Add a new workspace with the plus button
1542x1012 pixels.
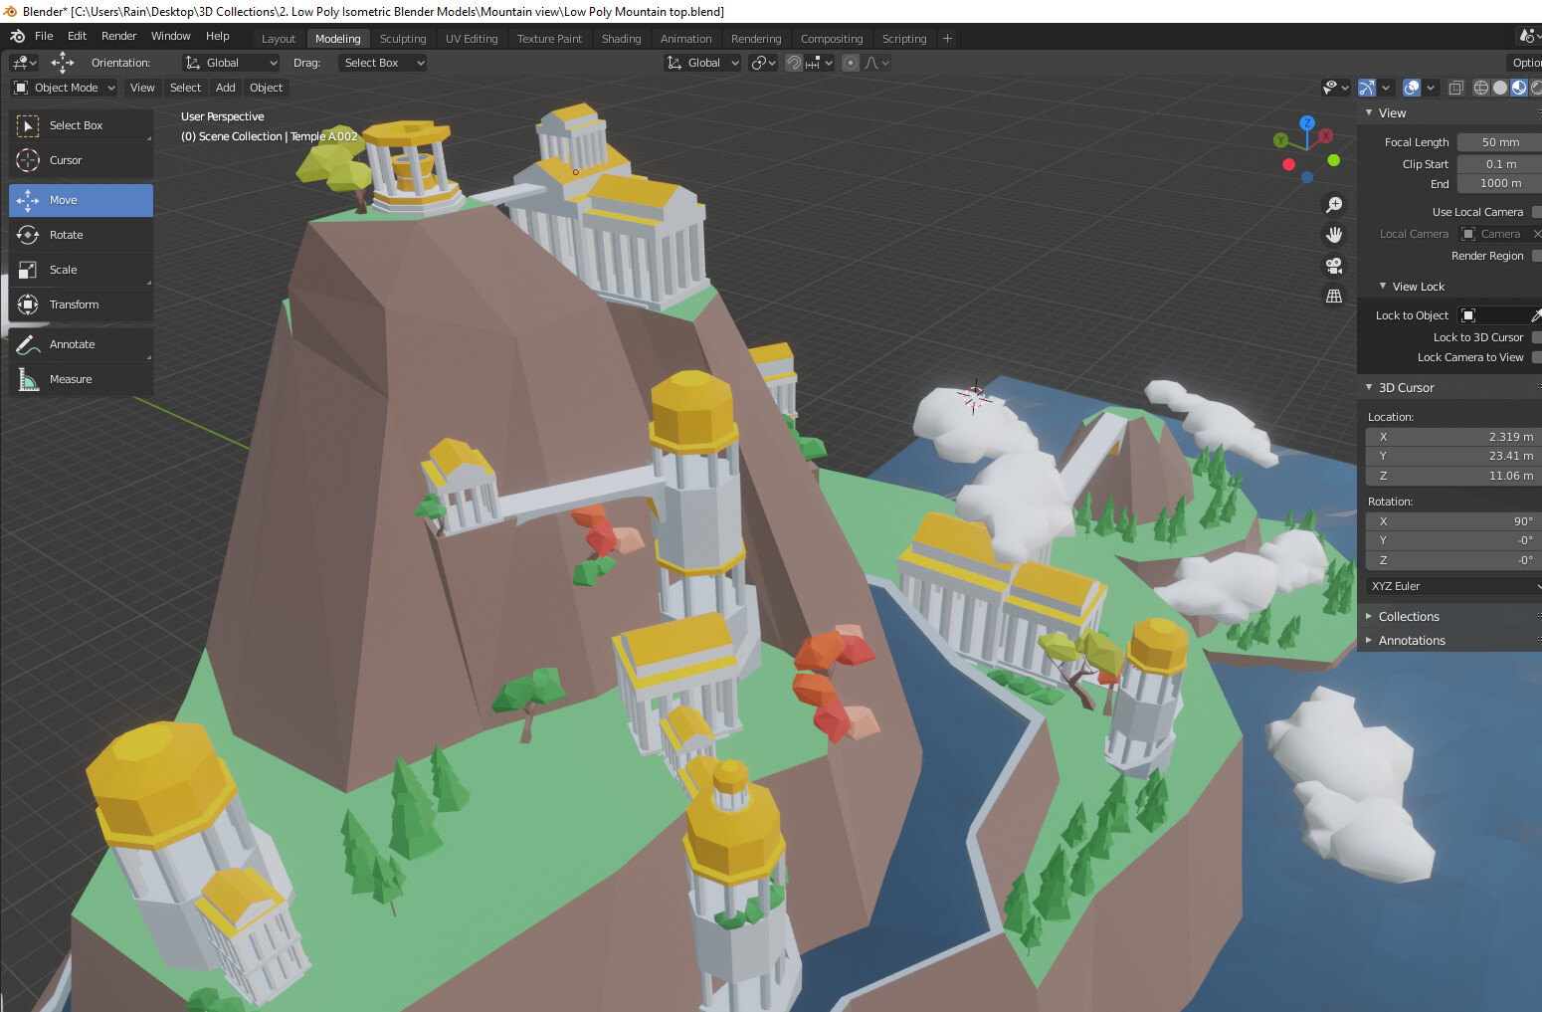tap(947, 38)
